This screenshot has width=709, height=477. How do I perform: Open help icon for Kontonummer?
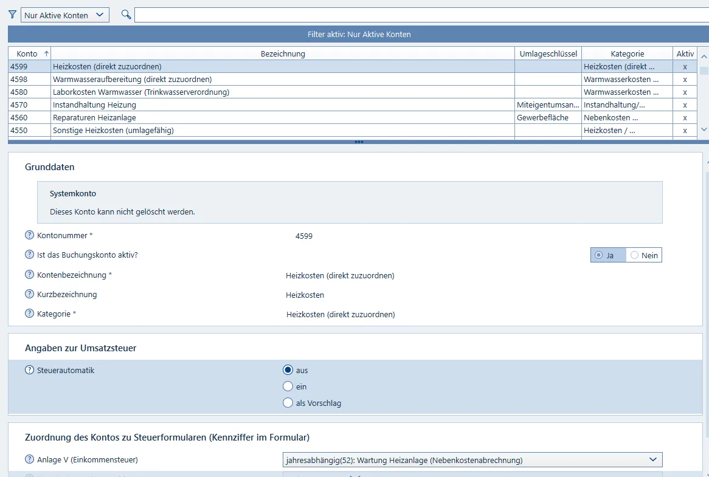coord(29,235)
